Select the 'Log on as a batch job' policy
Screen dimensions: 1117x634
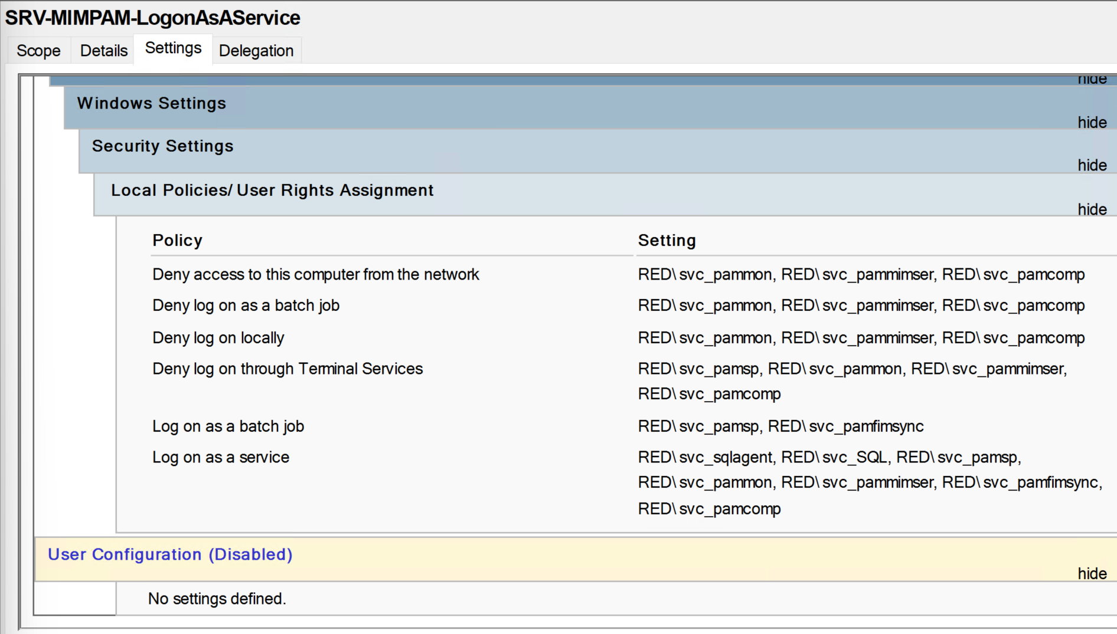(228, 426)
